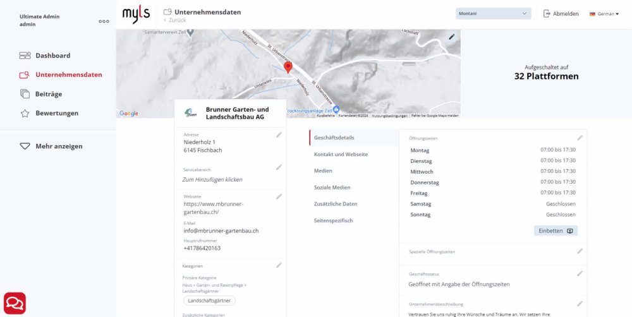Click the red map location pin
This screenshot has height=317, width=632.
tap(288, 68)
